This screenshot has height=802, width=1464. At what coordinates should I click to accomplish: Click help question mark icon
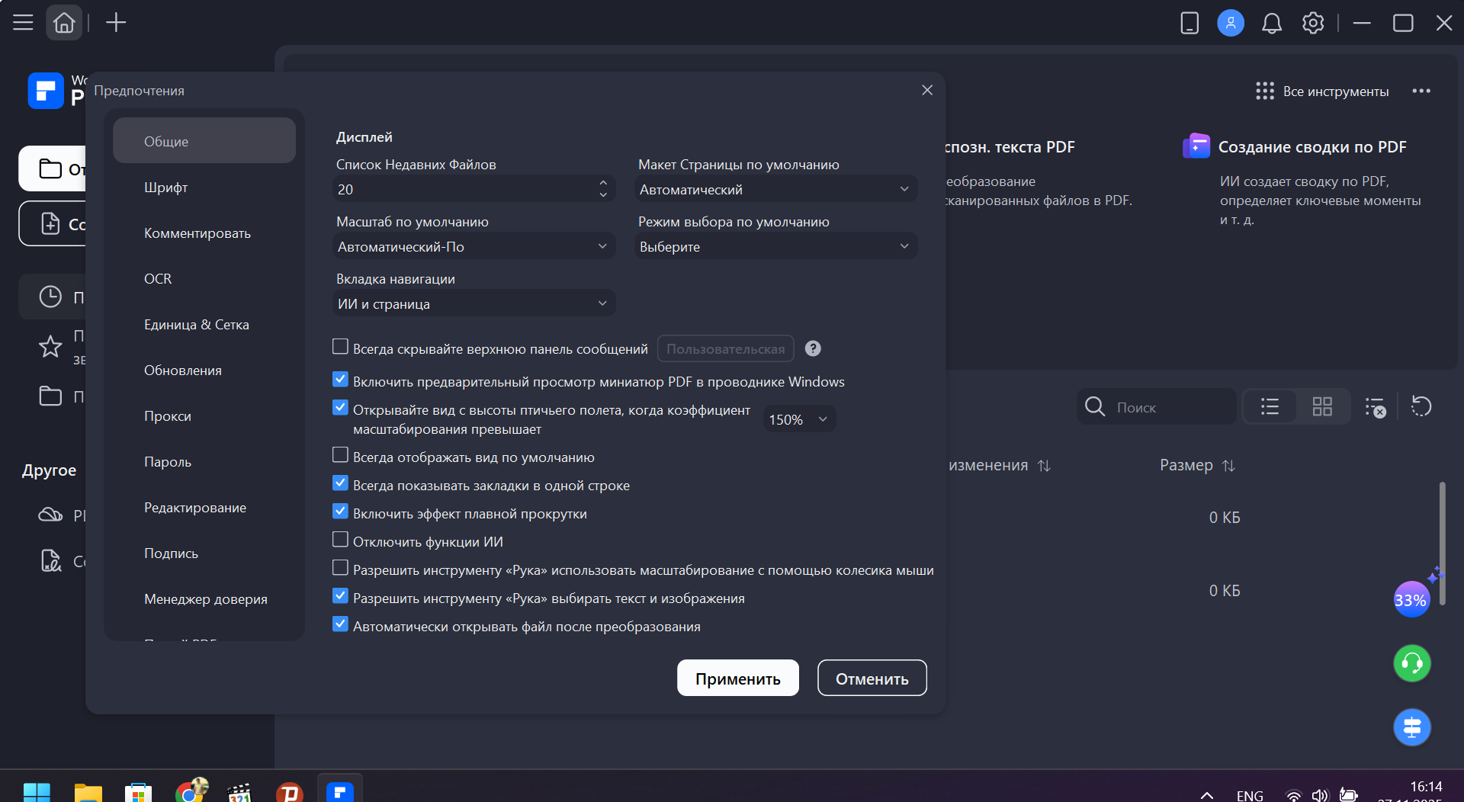(x=813, y=349)
